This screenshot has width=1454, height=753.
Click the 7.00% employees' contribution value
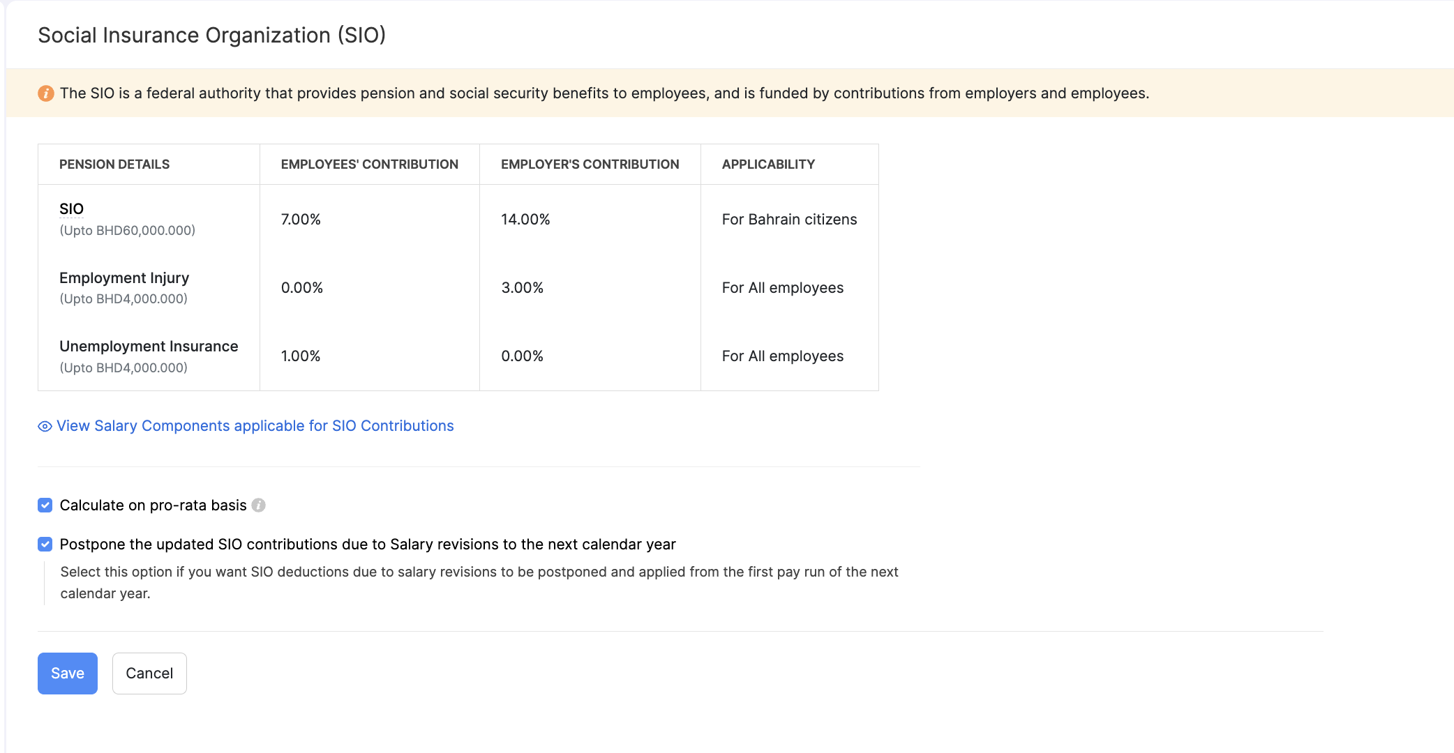pyautogui.click(x=301, y=220)
